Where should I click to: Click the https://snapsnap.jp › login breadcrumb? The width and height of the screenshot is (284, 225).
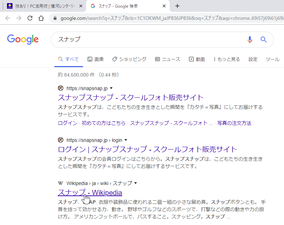94,140
